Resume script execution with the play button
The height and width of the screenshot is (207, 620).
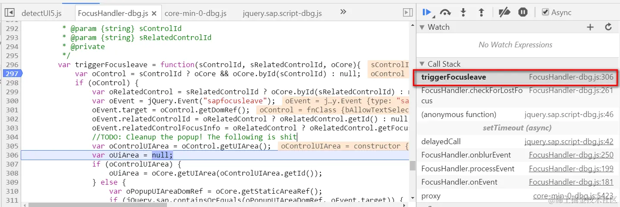426,12
